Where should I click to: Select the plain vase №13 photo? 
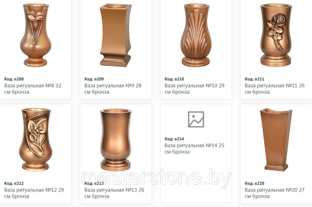[x=116, y=140]
